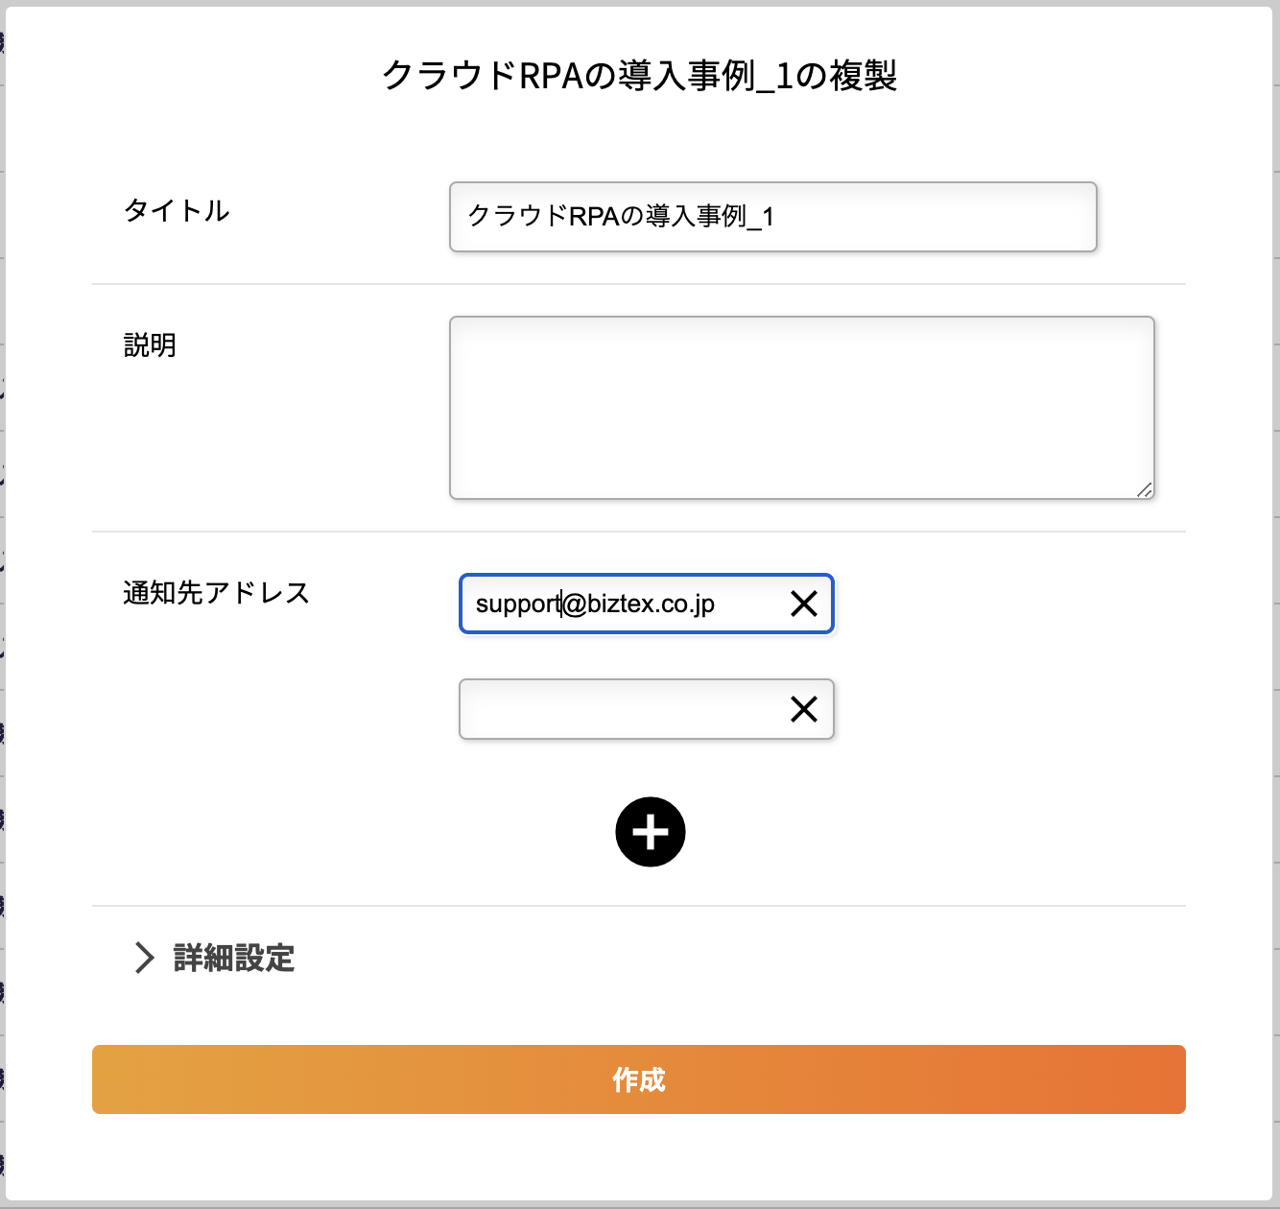The image size is (1280, 1209).
Task: Expand the 詳細設定 chevron arrow
Action: [145, 958]
